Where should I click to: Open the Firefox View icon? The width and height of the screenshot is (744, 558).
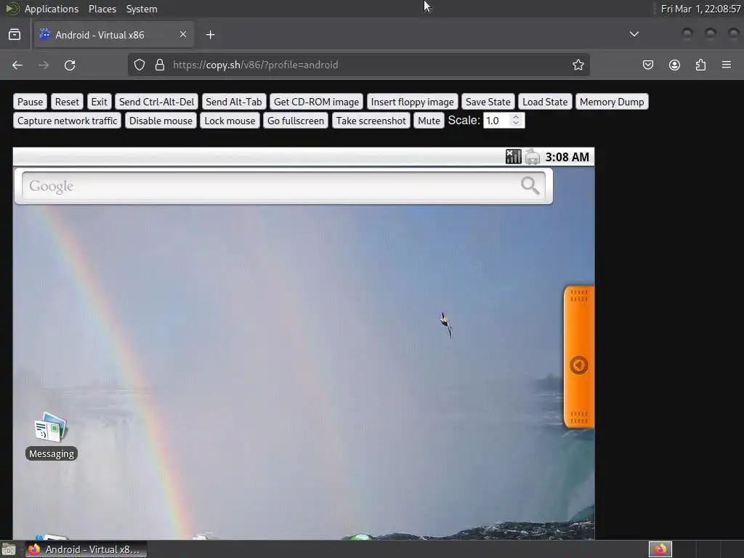15,34
